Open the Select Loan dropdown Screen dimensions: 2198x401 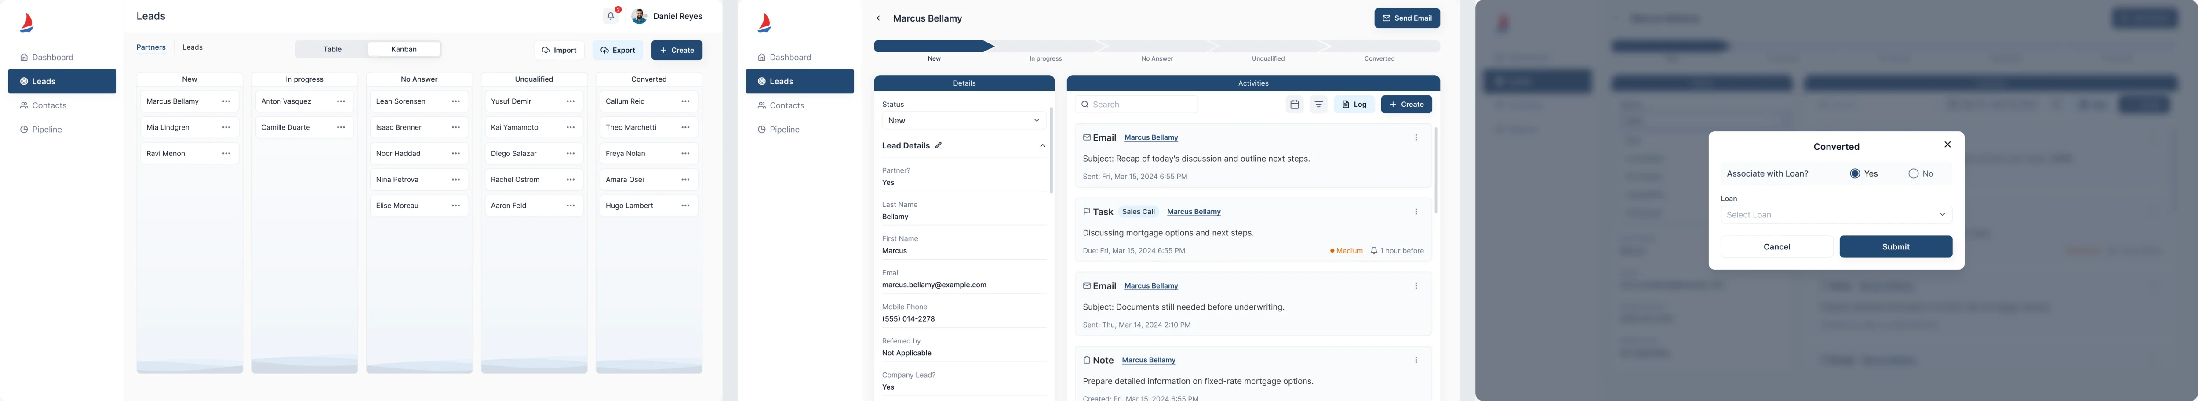(x=1836, y=215)
